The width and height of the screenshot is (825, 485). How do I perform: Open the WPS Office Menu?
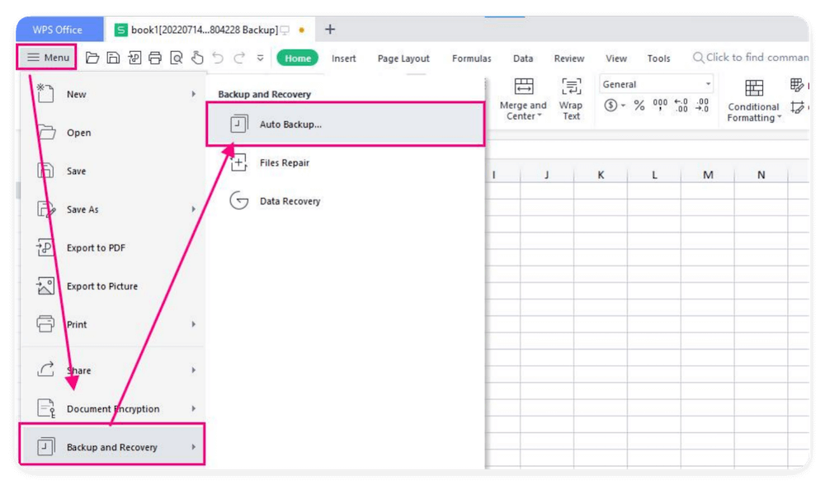45,58
